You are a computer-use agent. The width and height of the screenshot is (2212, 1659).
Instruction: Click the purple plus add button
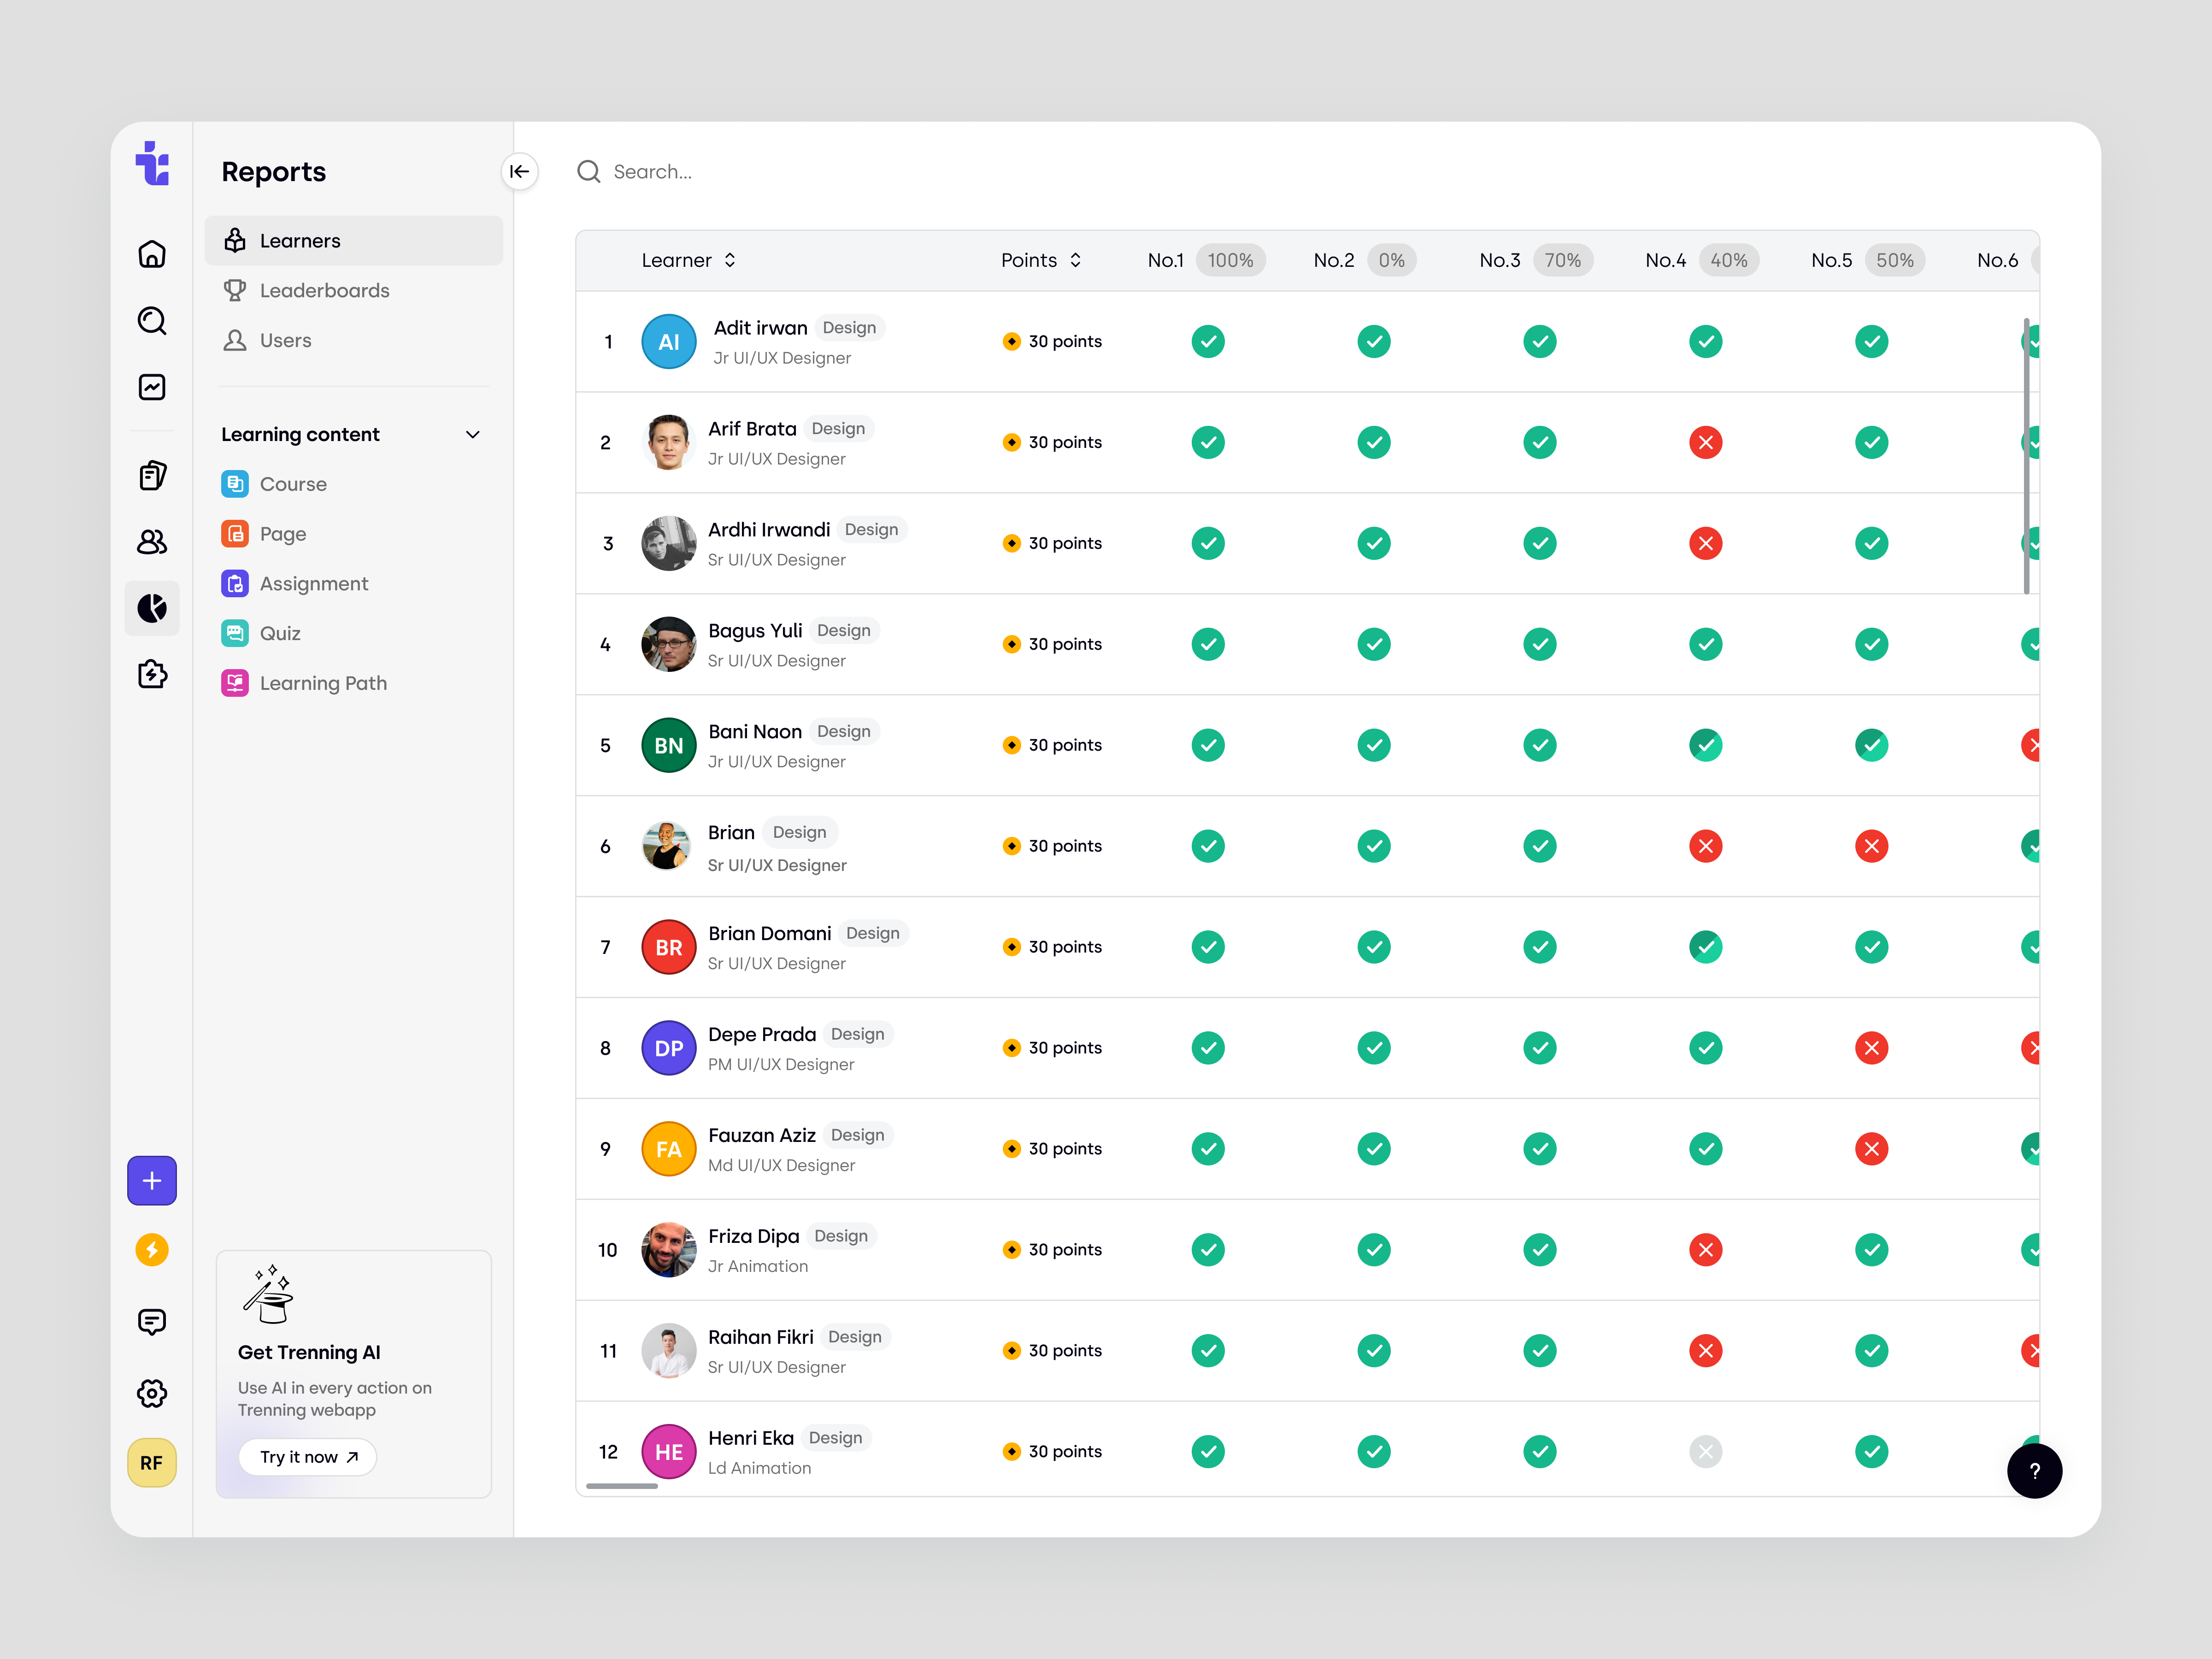[x=152, y=1181]
